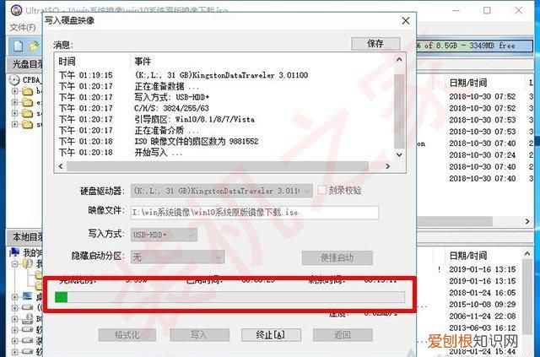Collapse the 我的电脑 subtree in local directory
This screenshot has width=540, height=357.
pyautogui.click(x=14, y=264)
